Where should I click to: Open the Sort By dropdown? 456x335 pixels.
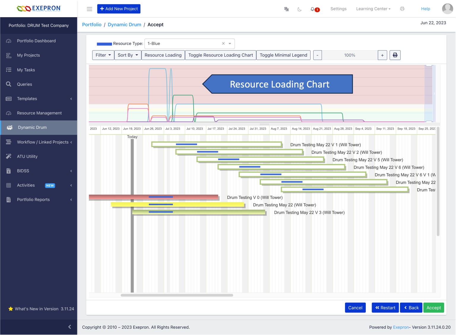click(x=128, y=55)
